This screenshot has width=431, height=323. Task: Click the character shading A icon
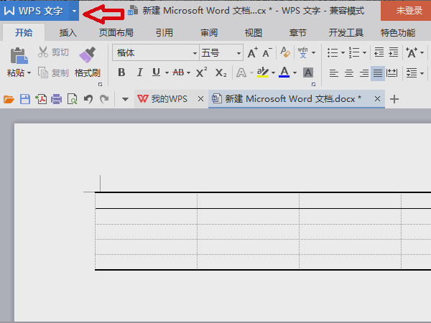click(308, 72)
